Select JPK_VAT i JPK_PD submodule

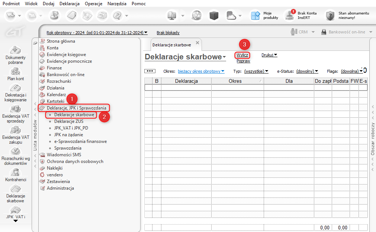tap(71, 128)
